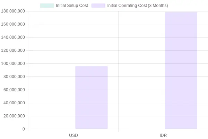
Task: Click the 40,000,000 y-axis value
Action: 14,103
